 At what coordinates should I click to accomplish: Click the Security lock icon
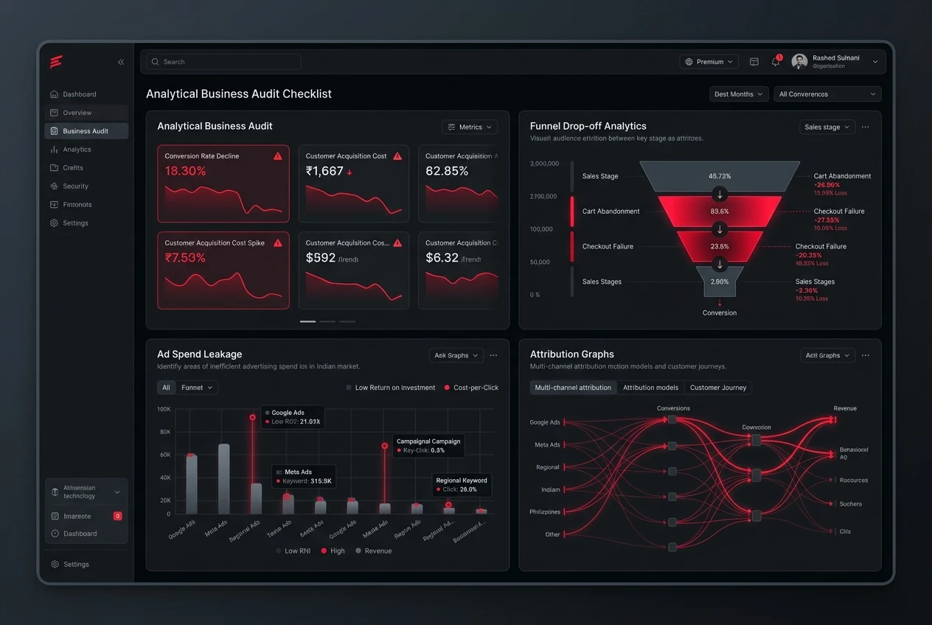tap(54, 186)
